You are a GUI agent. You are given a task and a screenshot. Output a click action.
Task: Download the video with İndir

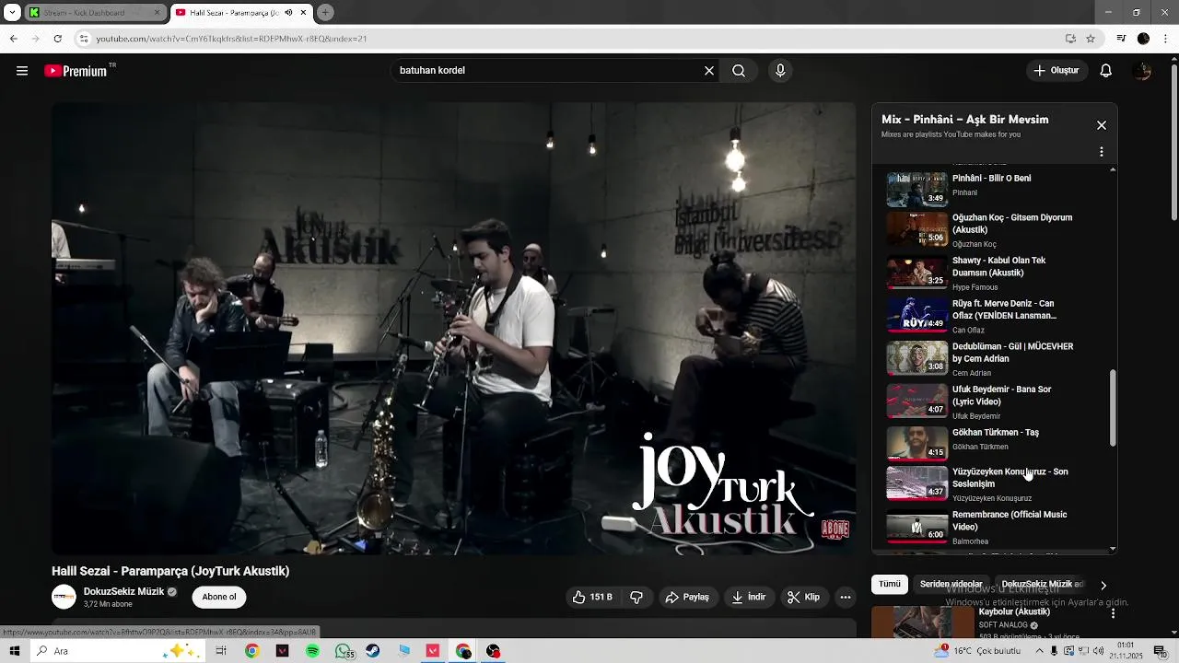click(x=749, y=598)
